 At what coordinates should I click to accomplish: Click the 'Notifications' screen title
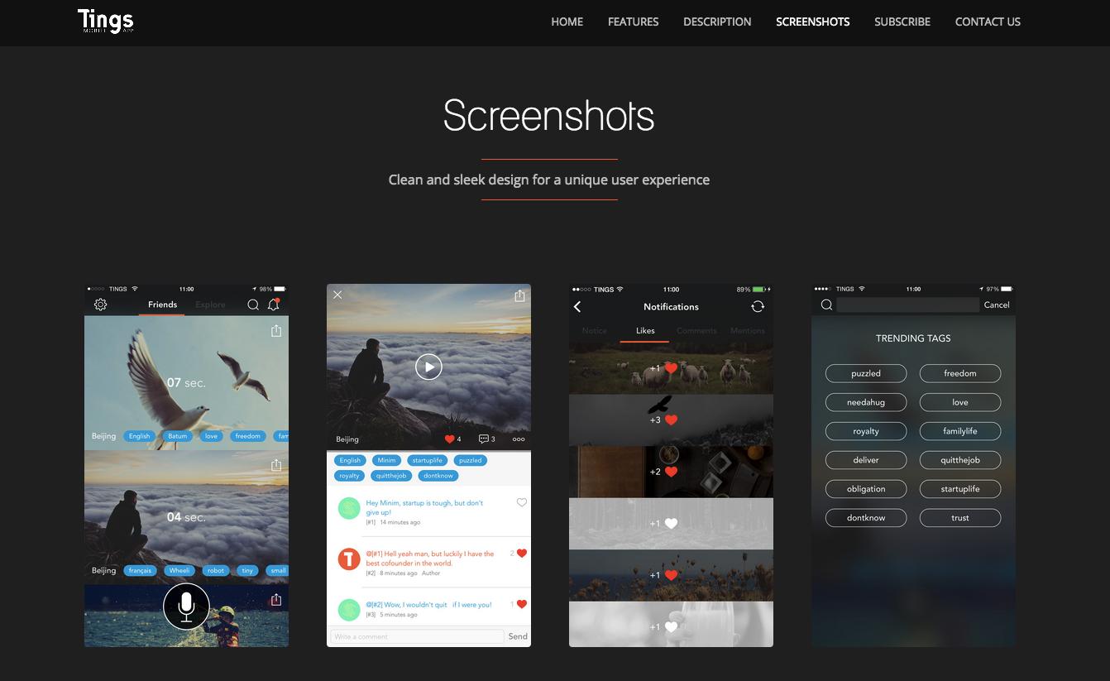pos(671,307)
